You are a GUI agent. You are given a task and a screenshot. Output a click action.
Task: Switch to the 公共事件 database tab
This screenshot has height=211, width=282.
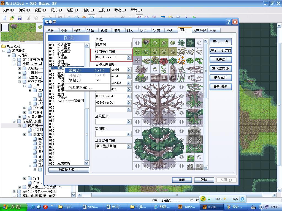[x=199, y=30]
